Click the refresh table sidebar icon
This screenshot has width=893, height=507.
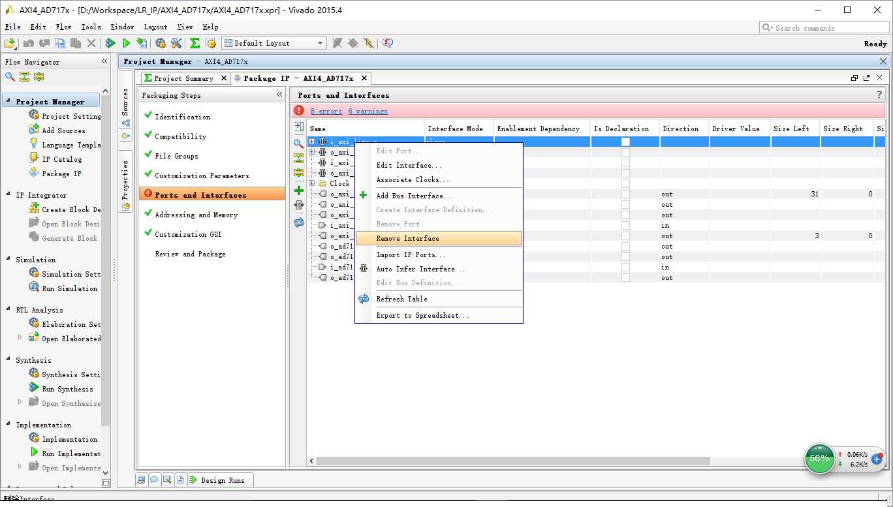pos(298,223)
